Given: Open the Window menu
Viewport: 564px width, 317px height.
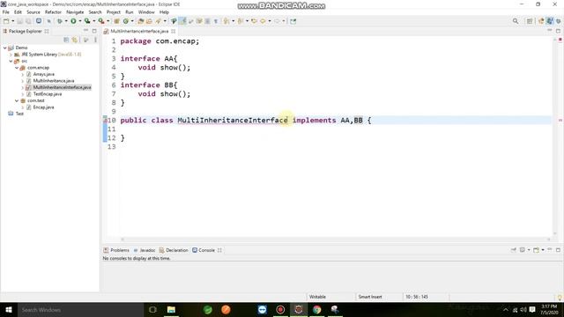Looking at the screenshot, I should click(x=146, y=11).
